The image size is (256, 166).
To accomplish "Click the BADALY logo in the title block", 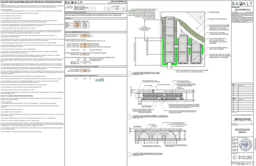I will click(242, 4).
